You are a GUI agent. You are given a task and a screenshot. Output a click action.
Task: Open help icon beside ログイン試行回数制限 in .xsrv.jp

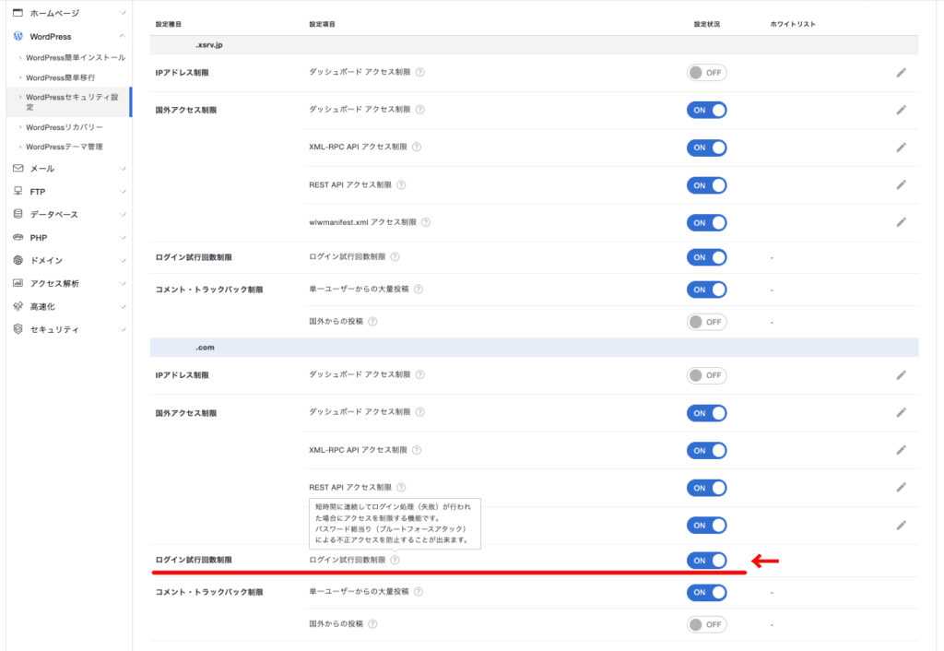(x=395, y=257)
